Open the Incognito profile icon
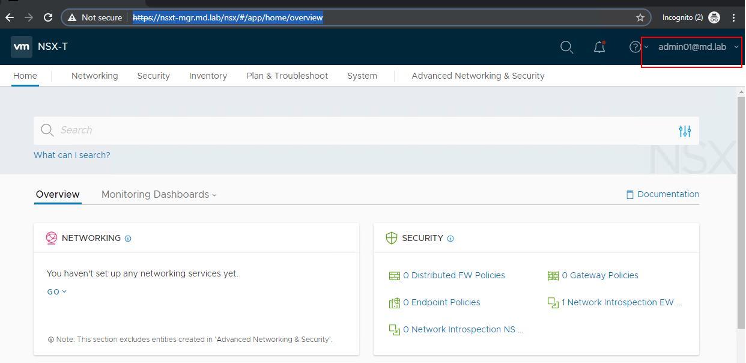This screenshot has height=363, width=746. (714, 17)
